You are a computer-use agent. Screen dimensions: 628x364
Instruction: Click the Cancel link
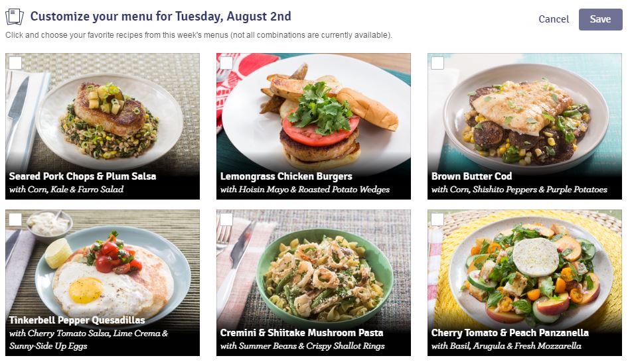pos(554,19)
